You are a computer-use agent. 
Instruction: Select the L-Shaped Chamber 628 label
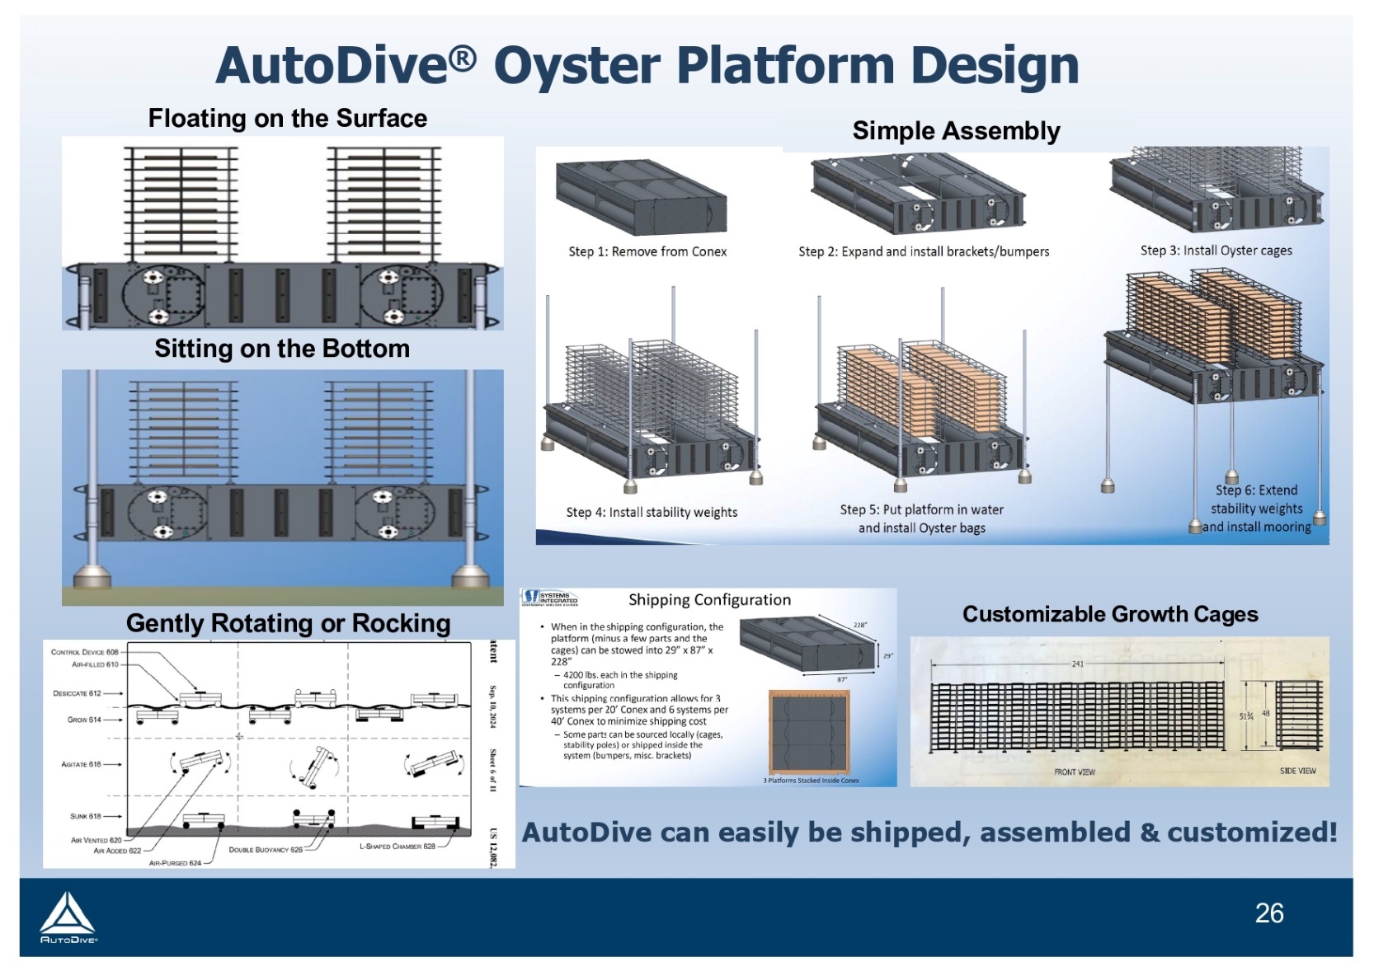pos(399,845)
